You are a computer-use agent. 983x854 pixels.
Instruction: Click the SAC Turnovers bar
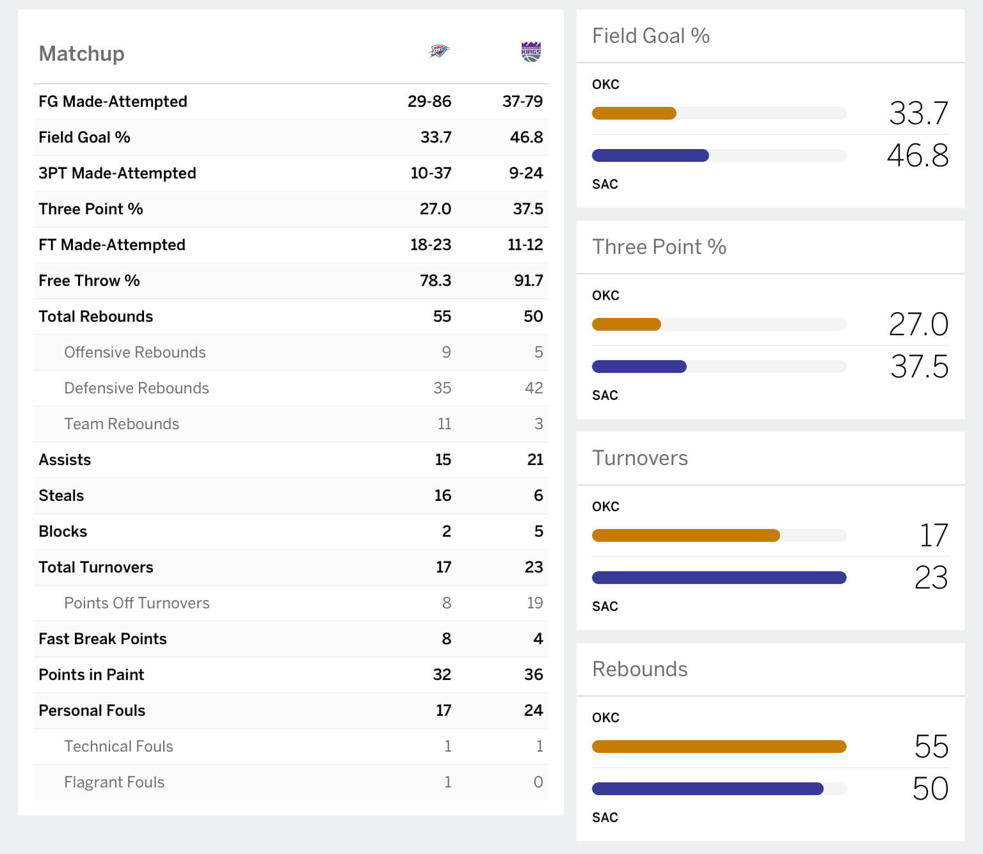coord(719,578)
